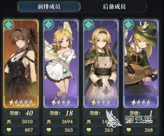Click crossed swords attack icon beside 2694
164x136 pixels.
(49, 122)
